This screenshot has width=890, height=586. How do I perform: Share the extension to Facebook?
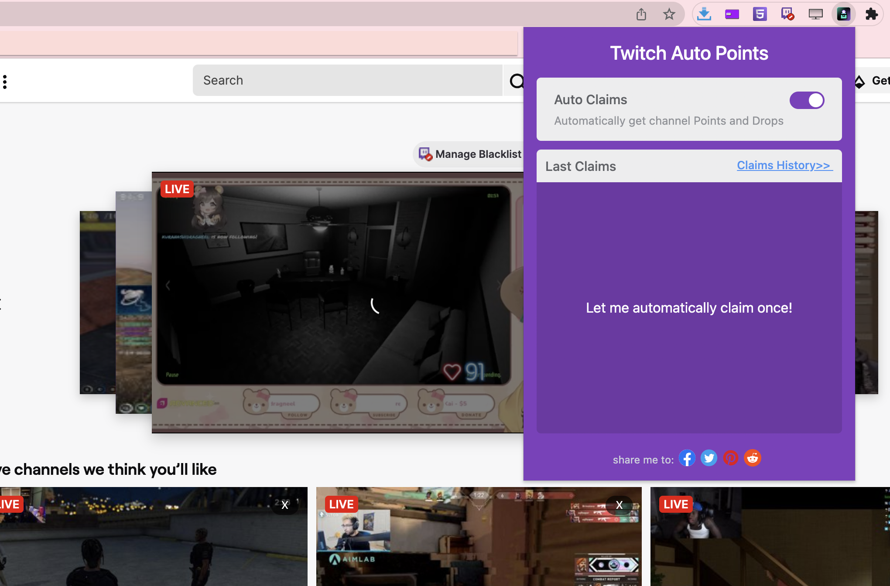pos(687,458)
